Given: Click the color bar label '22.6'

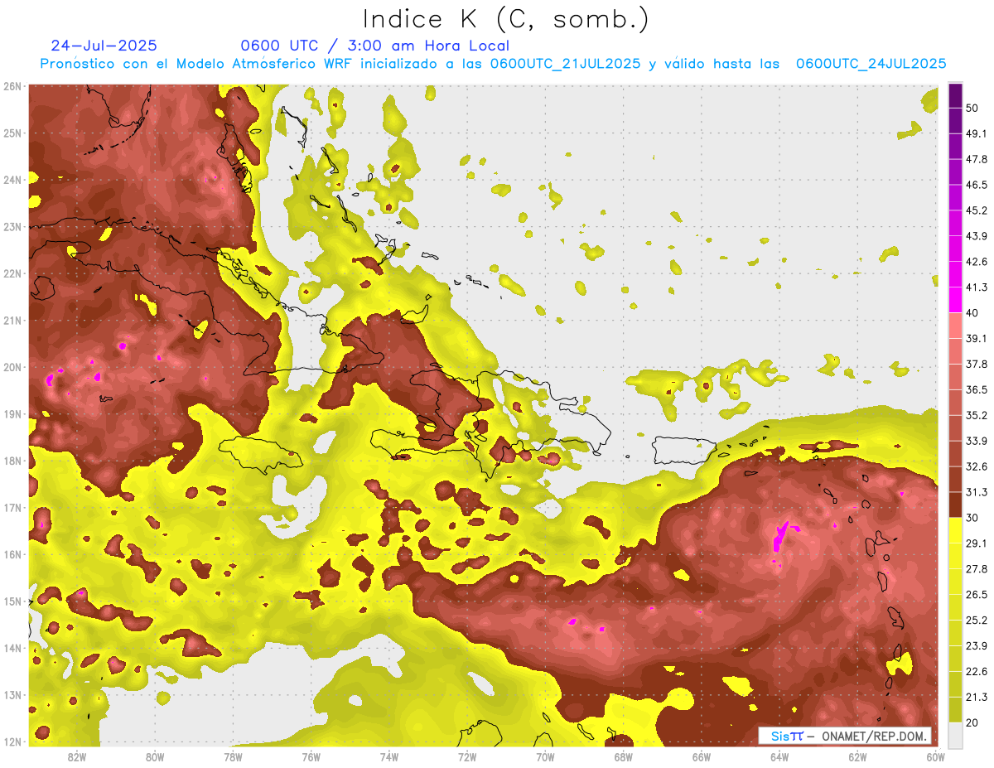Looking at the screenshot, I should point(977,672).
